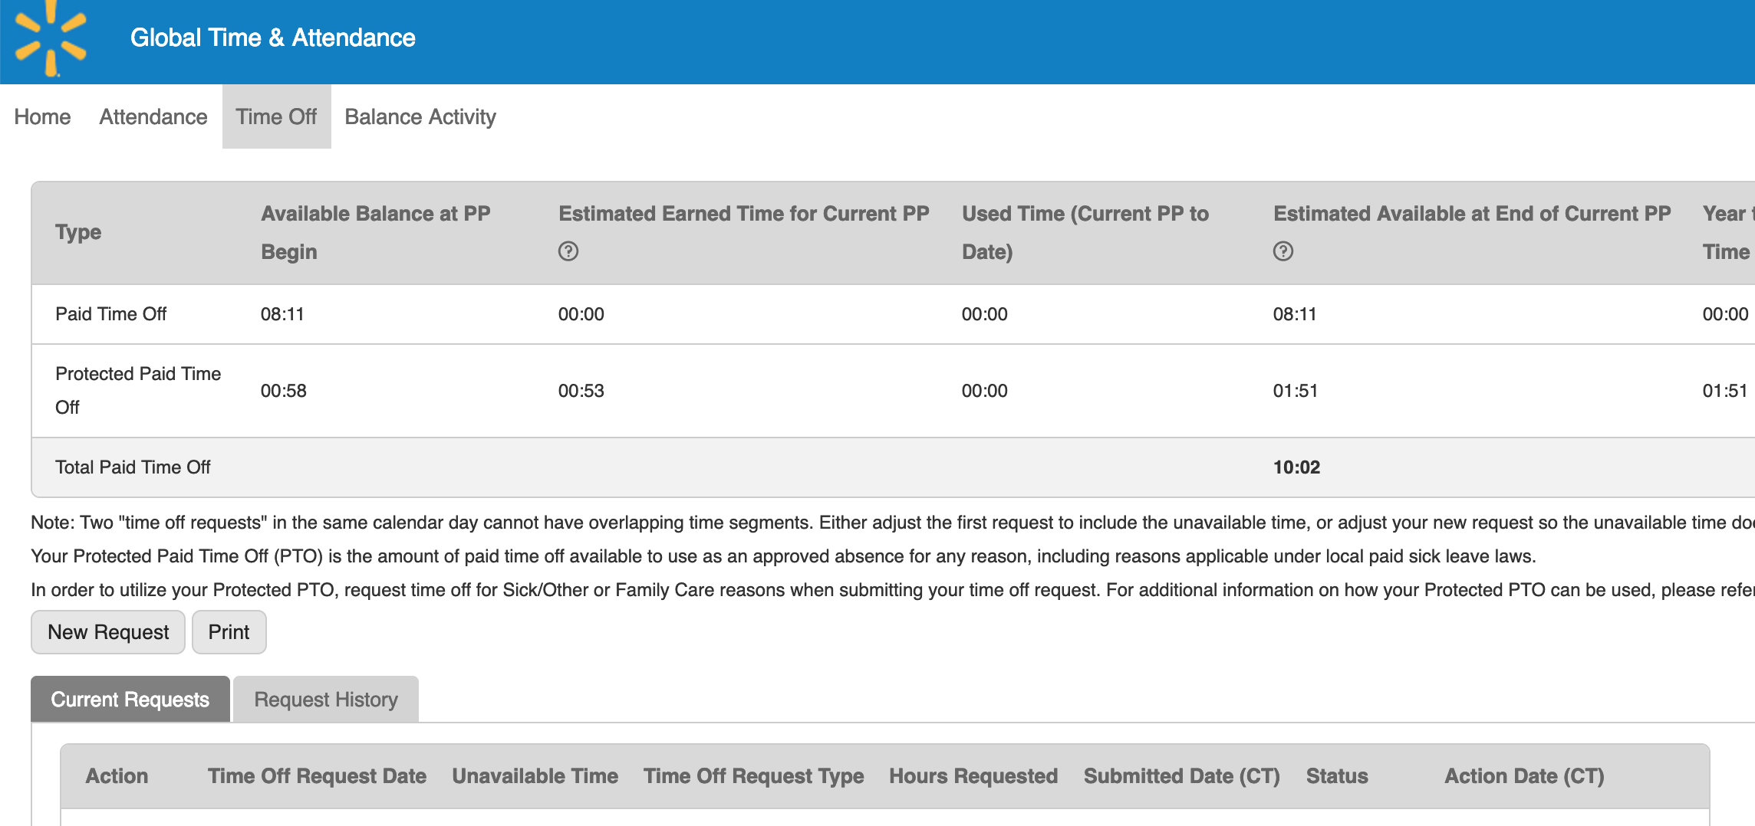Select the Protected Paid Time Off row
1755x826 pixels.
point(138,390)
